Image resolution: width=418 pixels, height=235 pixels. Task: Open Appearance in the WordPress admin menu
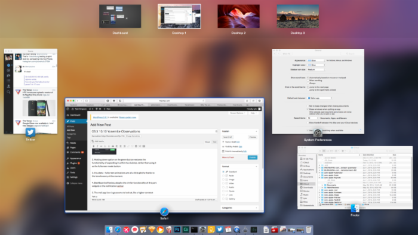coord(76,158)
